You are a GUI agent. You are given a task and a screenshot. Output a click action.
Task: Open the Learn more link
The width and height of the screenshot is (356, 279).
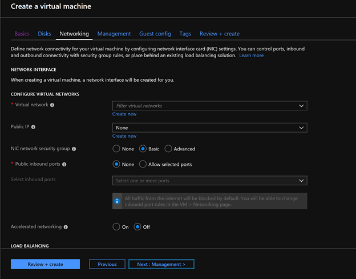point(252,55)
